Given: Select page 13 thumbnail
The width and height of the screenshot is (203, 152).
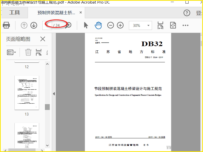Looking at the screenshot, I should [27, 93].
